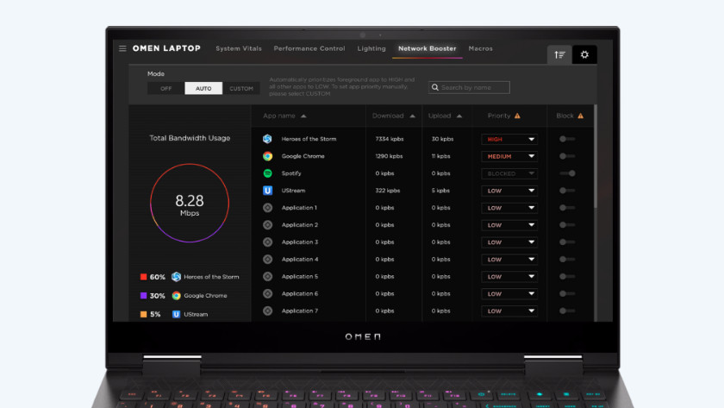Click the Google Chrome row icon

(x=267, y=156)
